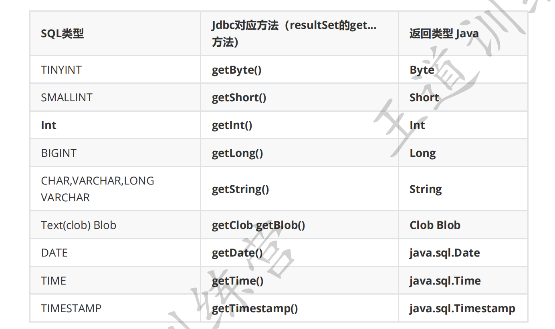555x329 pixels.
Task: Select the TINYINT cell
Action: (x=115, y=70)
